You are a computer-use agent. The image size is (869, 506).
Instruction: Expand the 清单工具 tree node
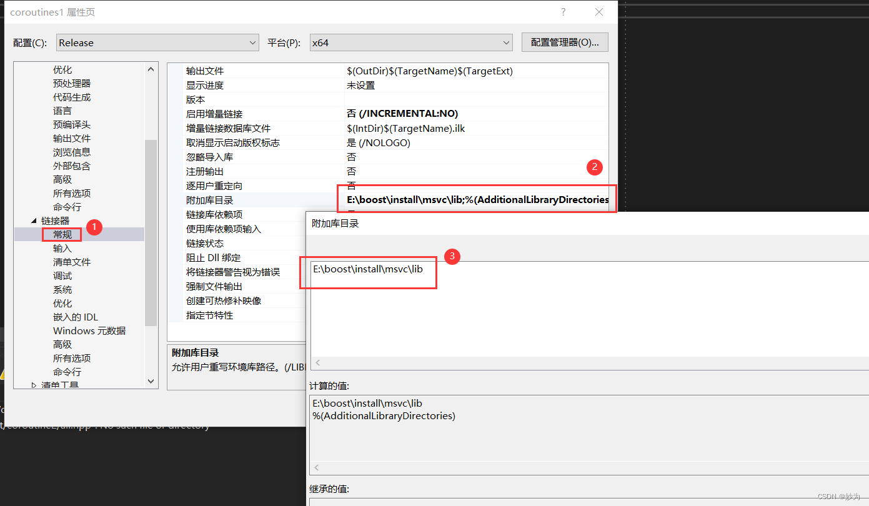pos(34,385)
